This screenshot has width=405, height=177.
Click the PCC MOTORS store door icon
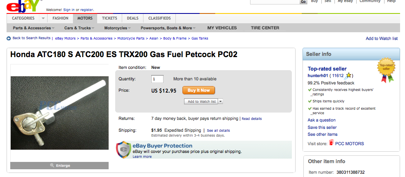pos(331,143)
